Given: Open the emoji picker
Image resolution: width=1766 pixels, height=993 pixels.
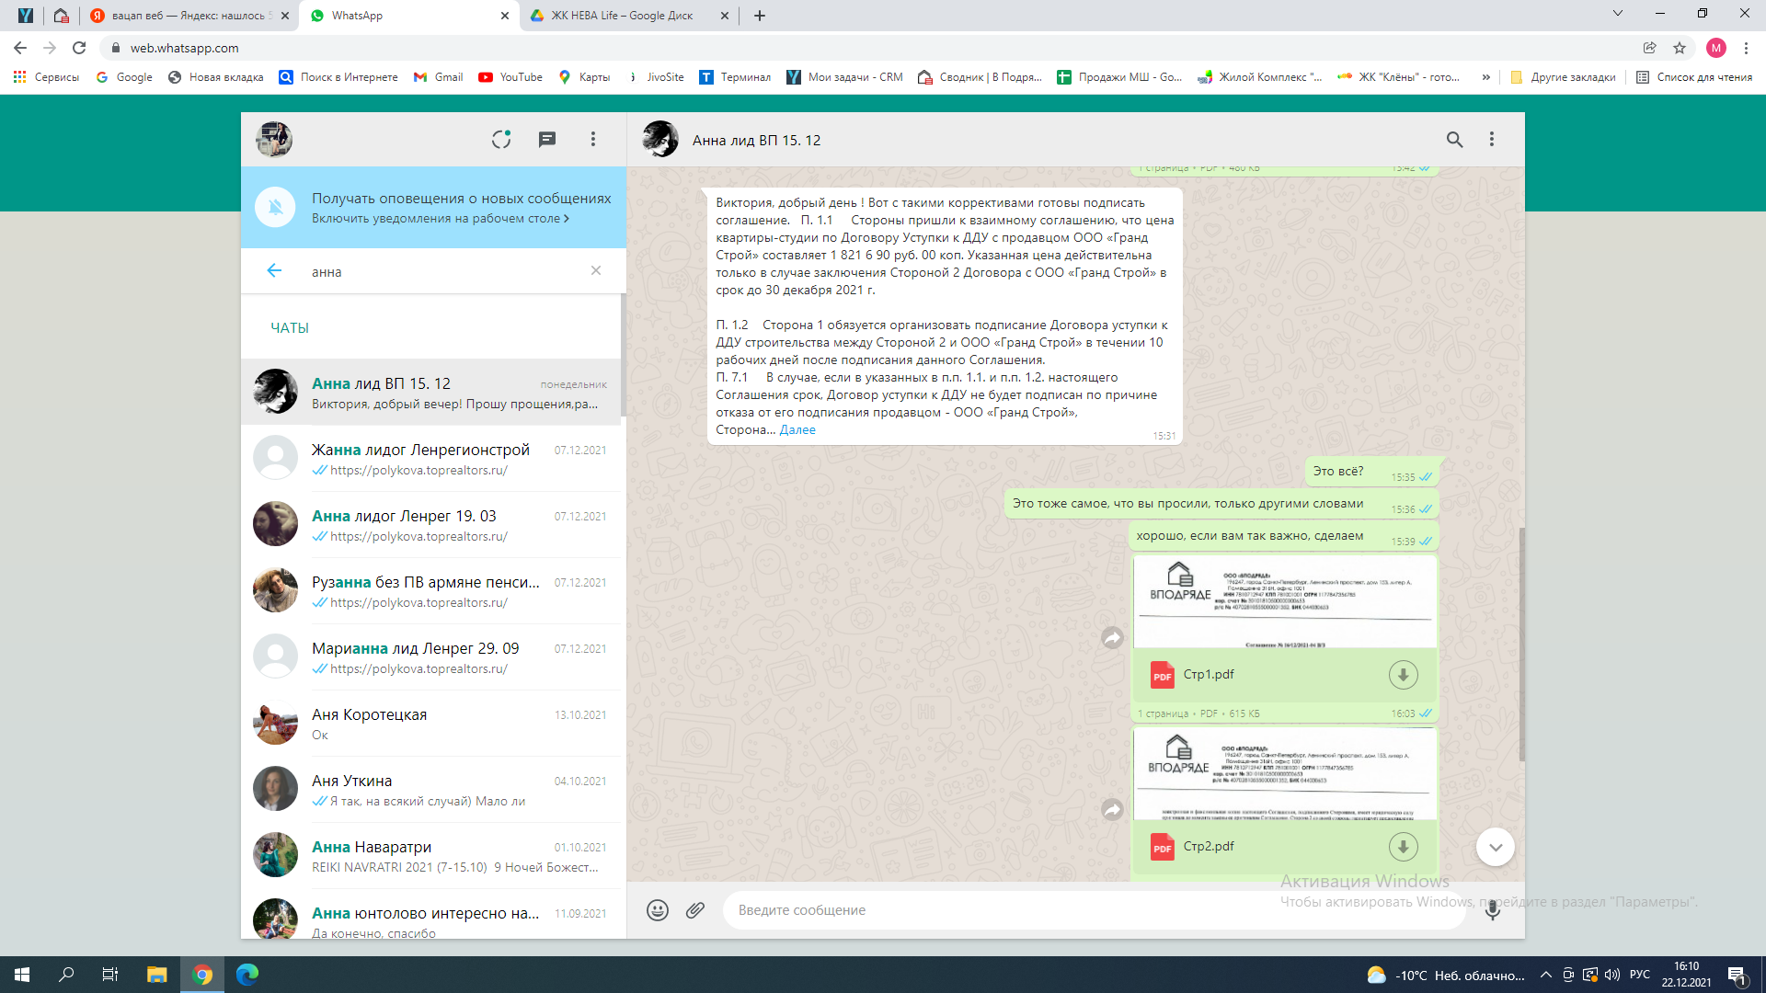Looking at the screenshot, I should 657,910.
